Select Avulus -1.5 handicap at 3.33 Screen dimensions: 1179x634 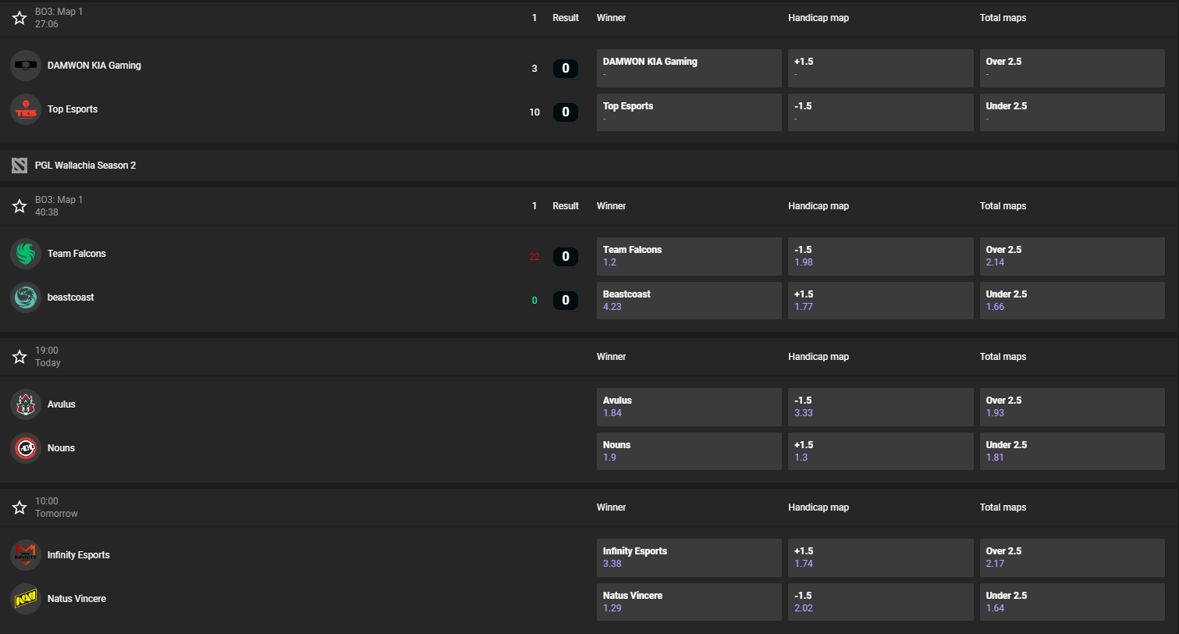tap(881, 407)
